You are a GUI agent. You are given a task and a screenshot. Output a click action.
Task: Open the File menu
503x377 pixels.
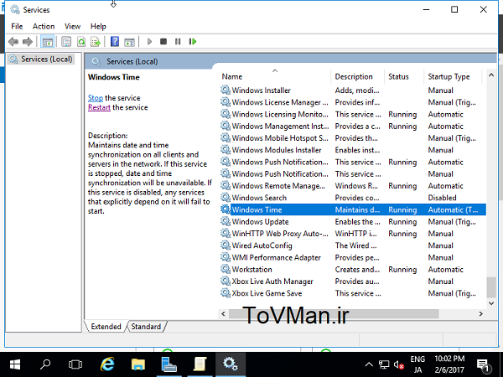click(x=17, y=26)
